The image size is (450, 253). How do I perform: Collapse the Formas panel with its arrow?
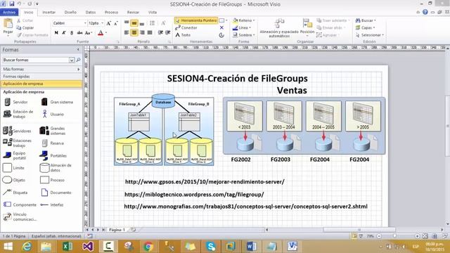click(x=78, y=50)
